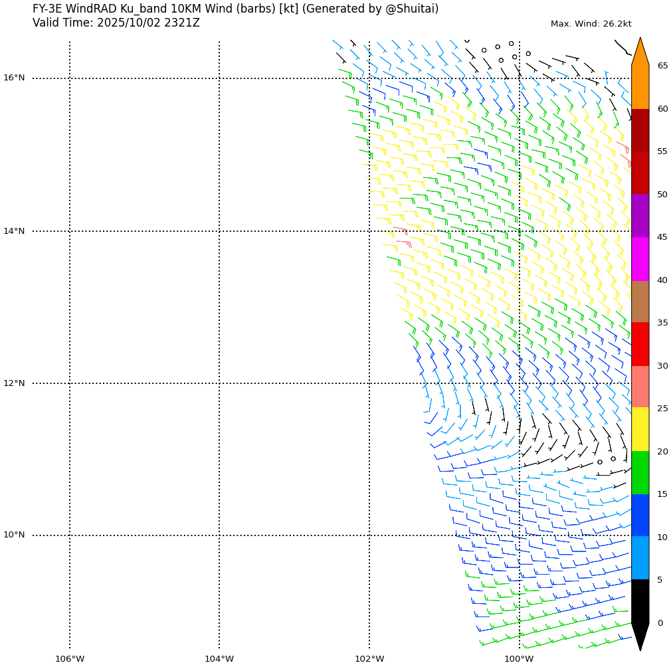Click the purple 45-50 kt colorbar segment
This screenshot has width=671, height=667.
(x=640, y=215)
